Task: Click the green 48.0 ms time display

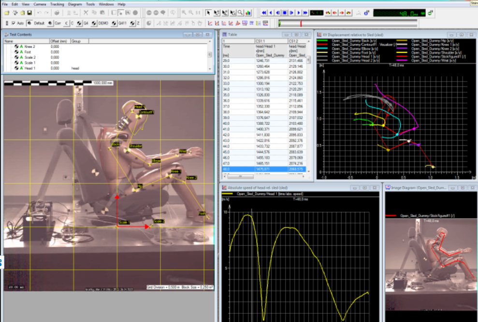Action: 399,14
